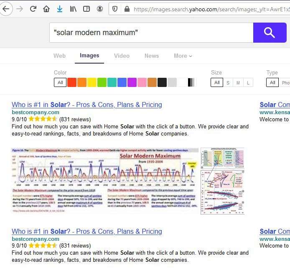Viewport: 290px width, 276px height.
Task: Filter images by yellow color
Action: coord(92,82)
